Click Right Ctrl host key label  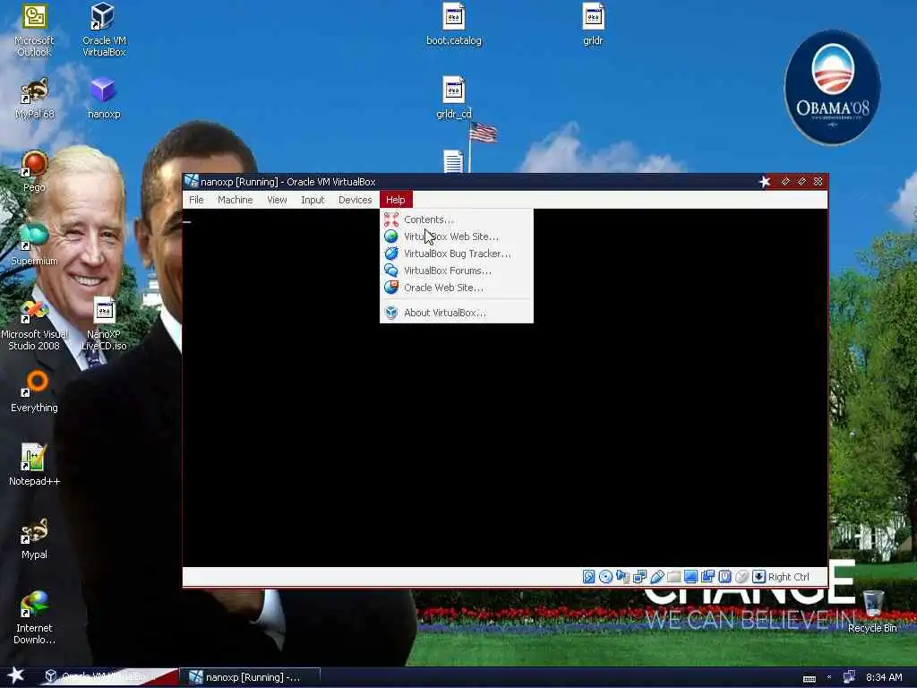(x=788, y=577)
